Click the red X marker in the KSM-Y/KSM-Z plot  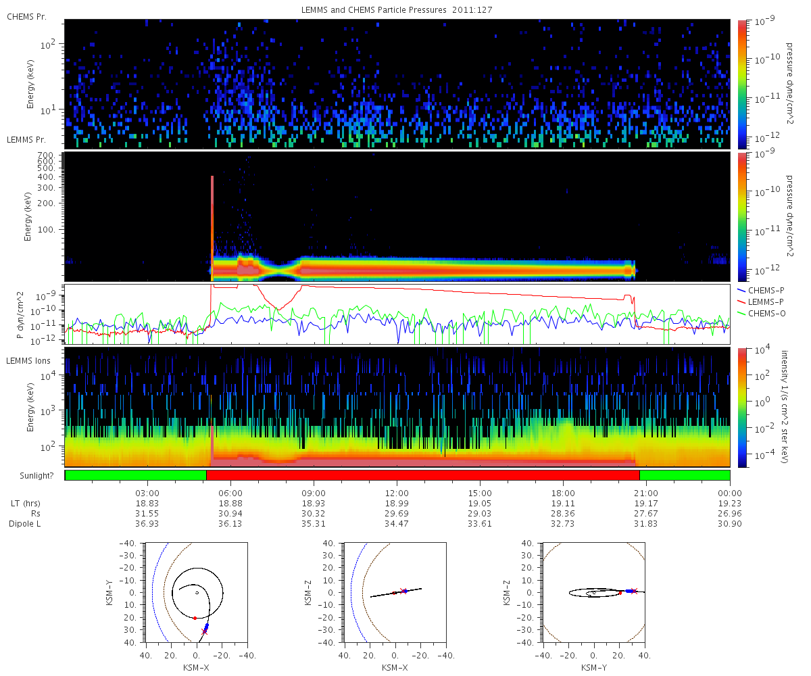[x=634, y=591]
